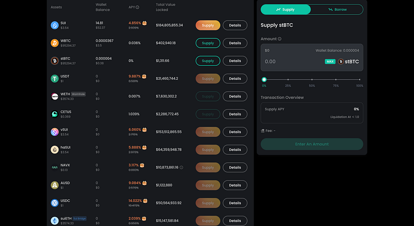Viewport: 414px width, 226px height.
Task: Click the Supply button for vSUI
Action: coord(208,132)
